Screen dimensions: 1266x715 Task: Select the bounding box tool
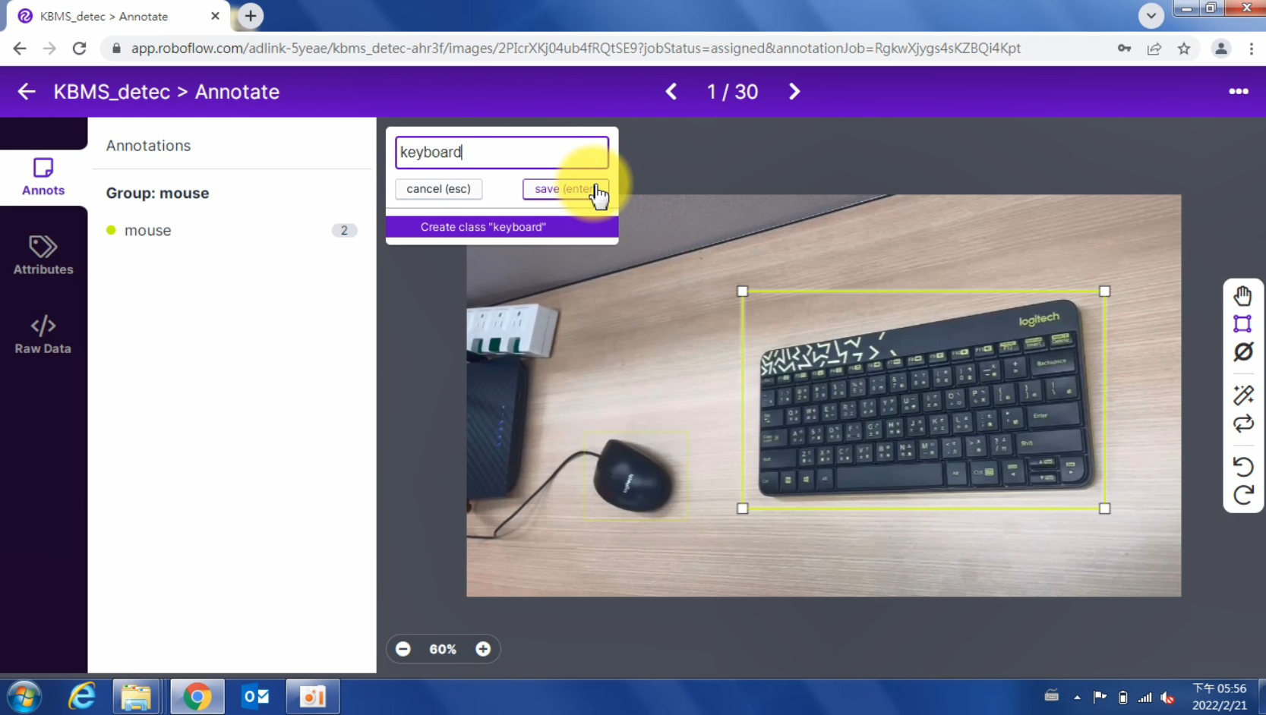[1242, 324]
